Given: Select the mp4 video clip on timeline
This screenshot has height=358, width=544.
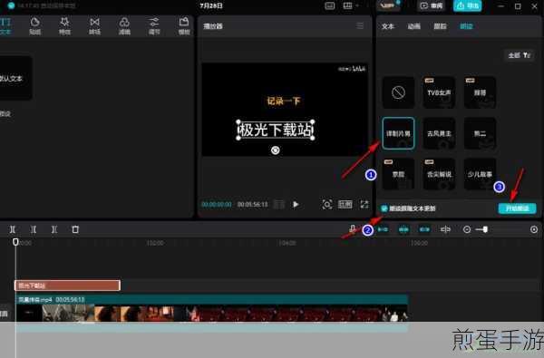Looking at the screenshot, I should coord(211,308).
